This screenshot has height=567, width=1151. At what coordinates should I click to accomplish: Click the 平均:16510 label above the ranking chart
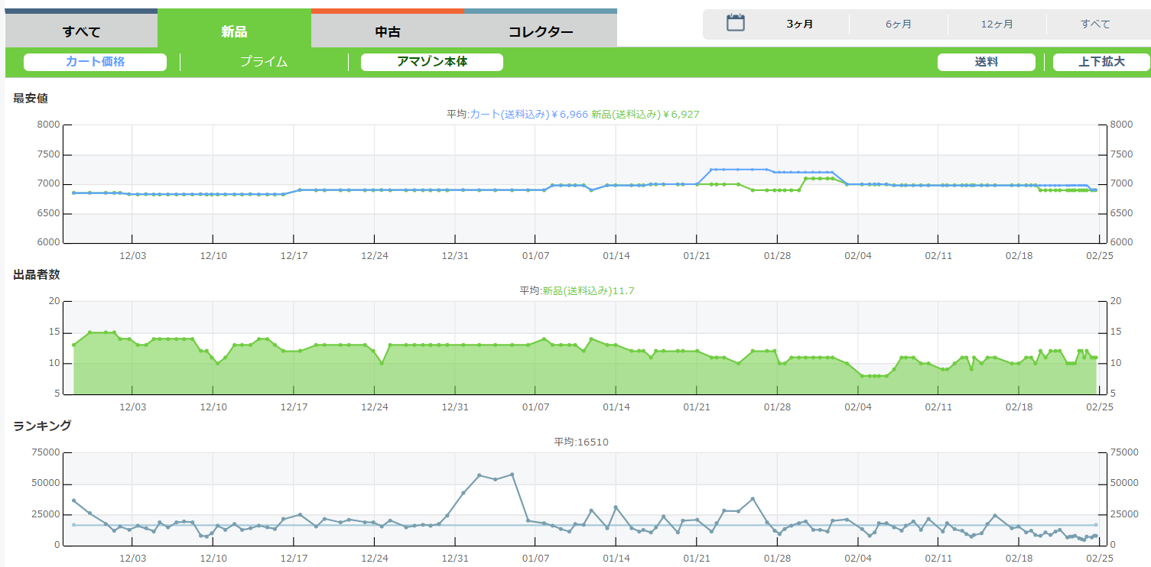(x=581, y=442)
